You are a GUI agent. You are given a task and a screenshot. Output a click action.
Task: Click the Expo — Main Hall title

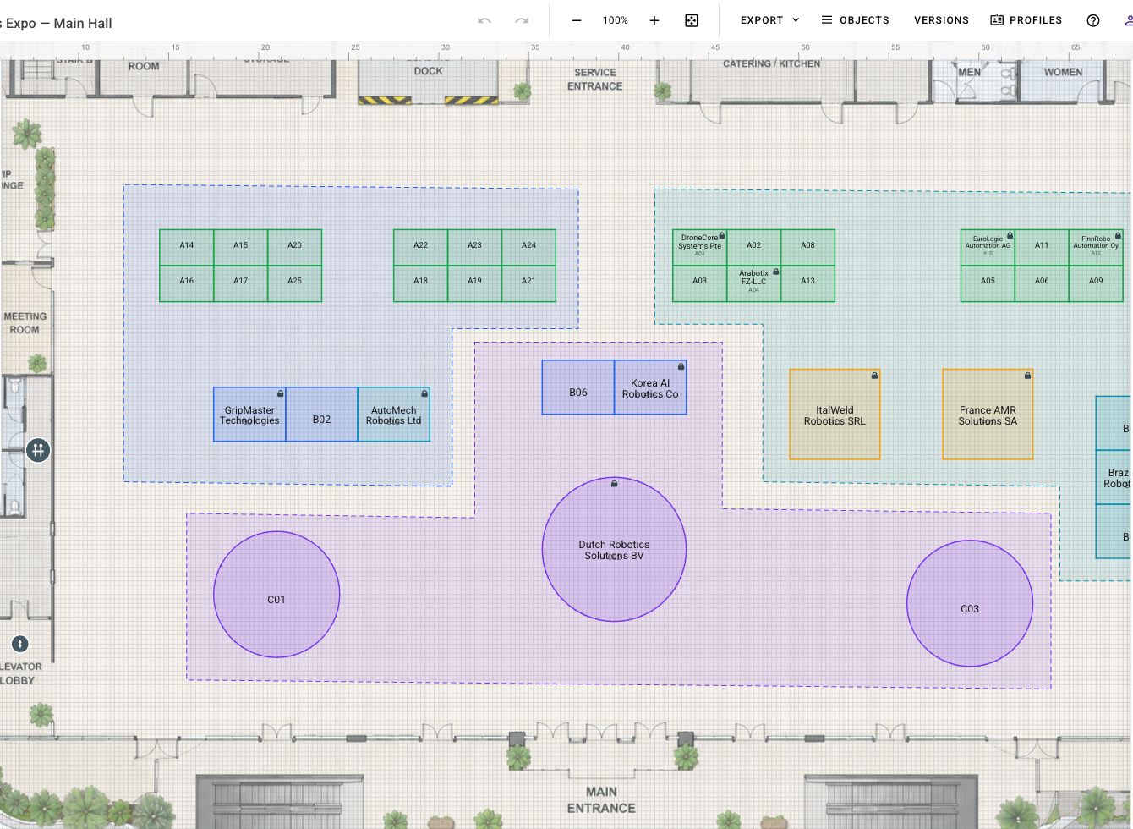[x=56, y=23]
